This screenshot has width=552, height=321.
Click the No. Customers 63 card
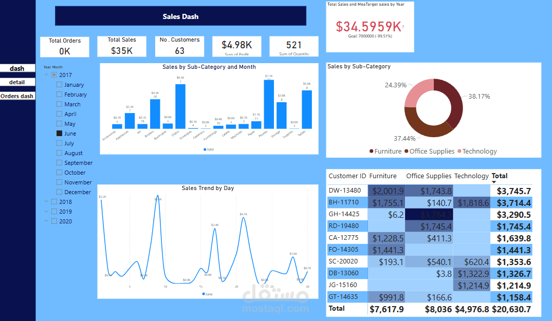(179, 46)
